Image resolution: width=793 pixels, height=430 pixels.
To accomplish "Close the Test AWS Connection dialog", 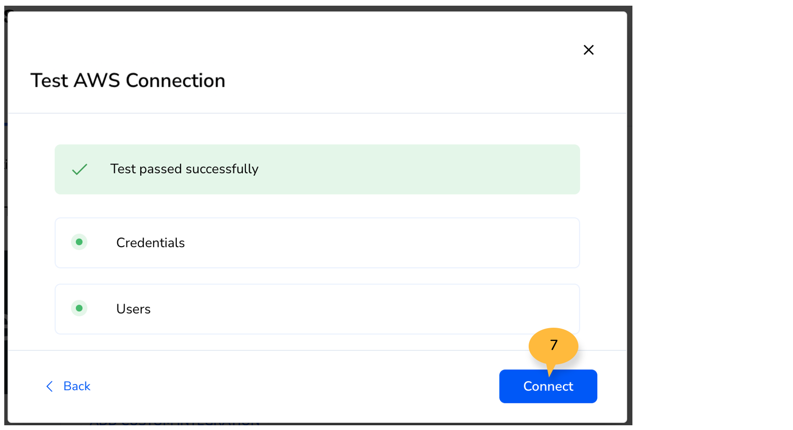I will point(588,50).
